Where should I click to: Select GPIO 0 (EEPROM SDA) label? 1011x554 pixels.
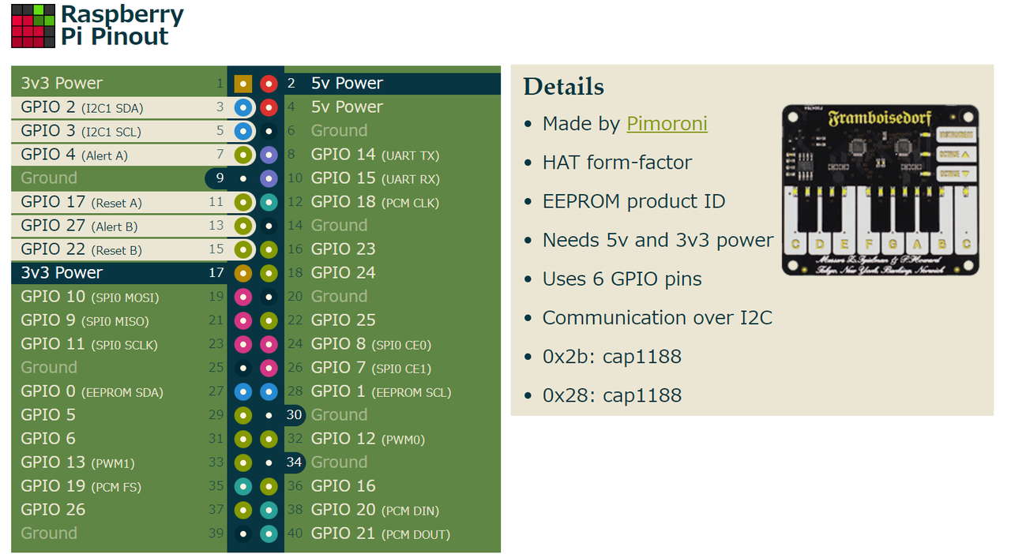click(x=92, y=391)
